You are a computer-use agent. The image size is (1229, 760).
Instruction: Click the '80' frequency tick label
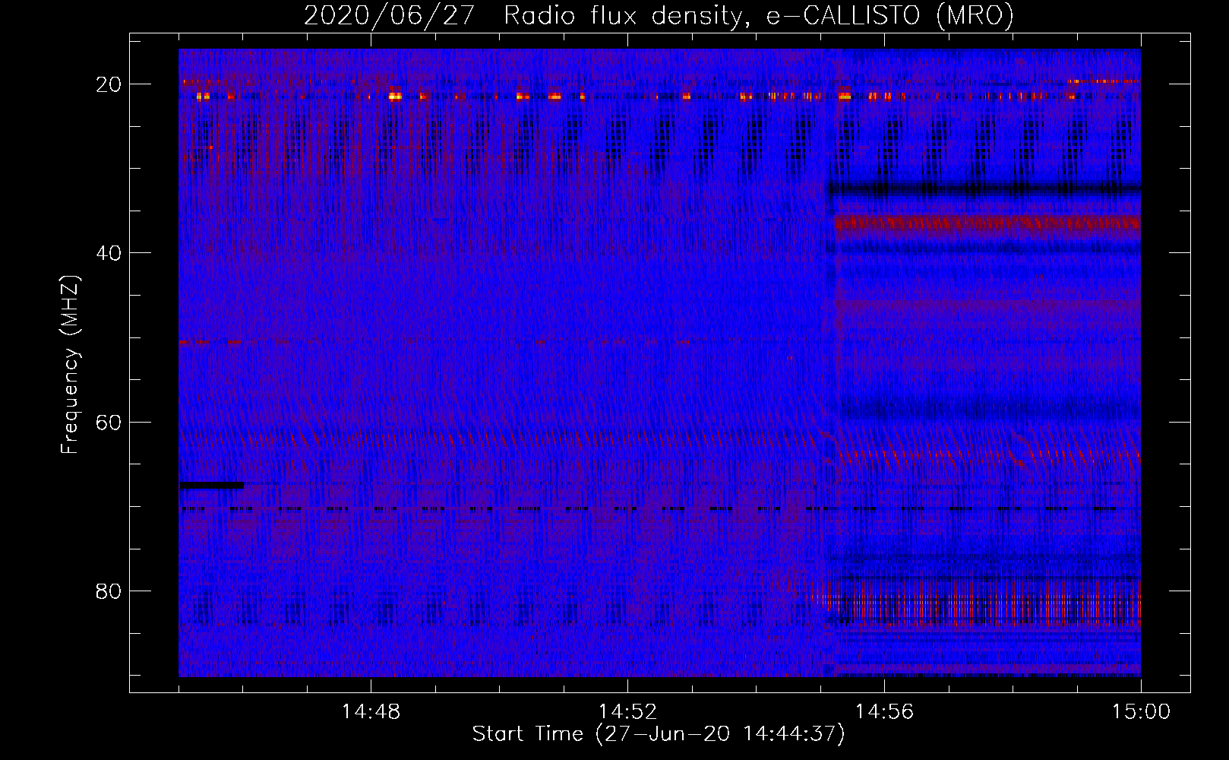pyautogui.click(x=109, y=591)
